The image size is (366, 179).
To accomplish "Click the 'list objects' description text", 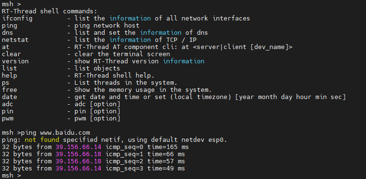I will click(97, 69).
